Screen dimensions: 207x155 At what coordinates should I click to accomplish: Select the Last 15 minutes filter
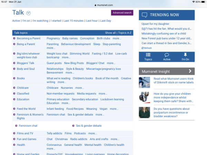coord(73,21)
